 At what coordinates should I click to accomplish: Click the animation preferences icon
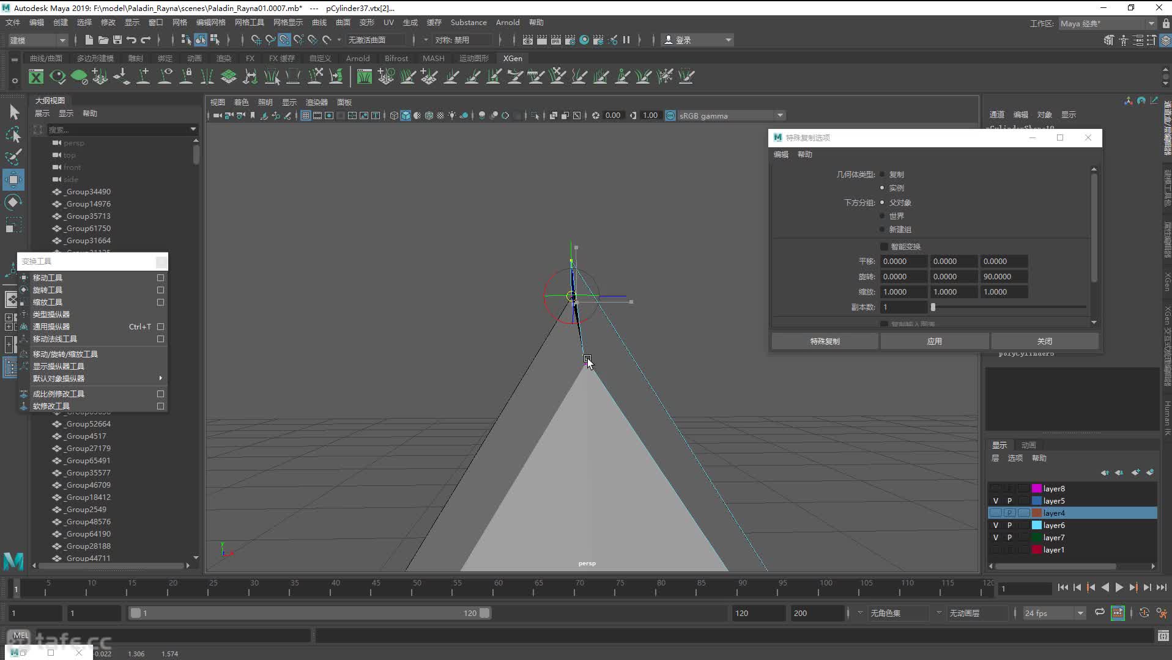1162,612
